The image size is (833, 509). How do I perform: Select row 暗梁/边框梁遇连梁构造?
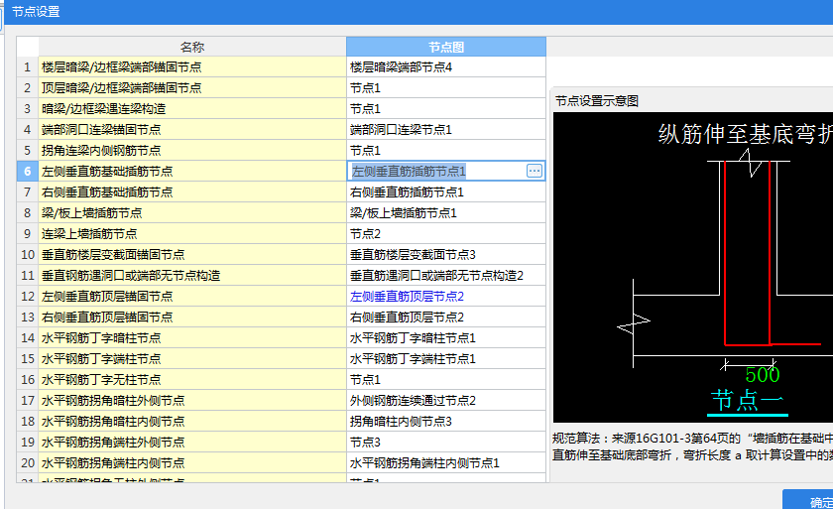point(192,109)
